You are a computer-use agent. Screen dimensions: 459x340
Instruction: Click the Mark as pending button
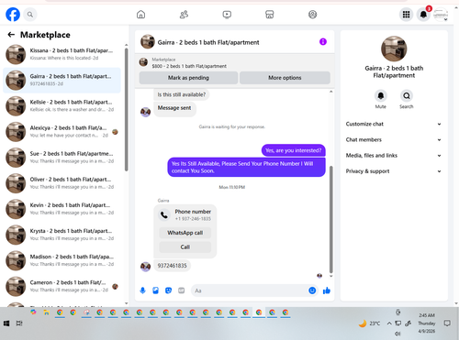click(188, 78)
